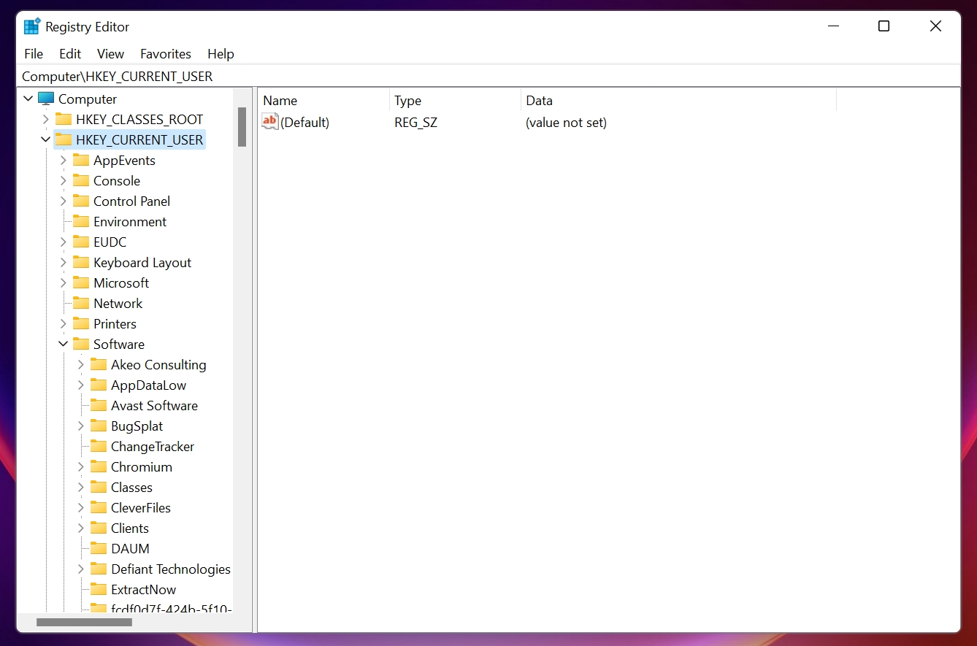Open the Help menu

pyautogui.click(x=221, y=54)
